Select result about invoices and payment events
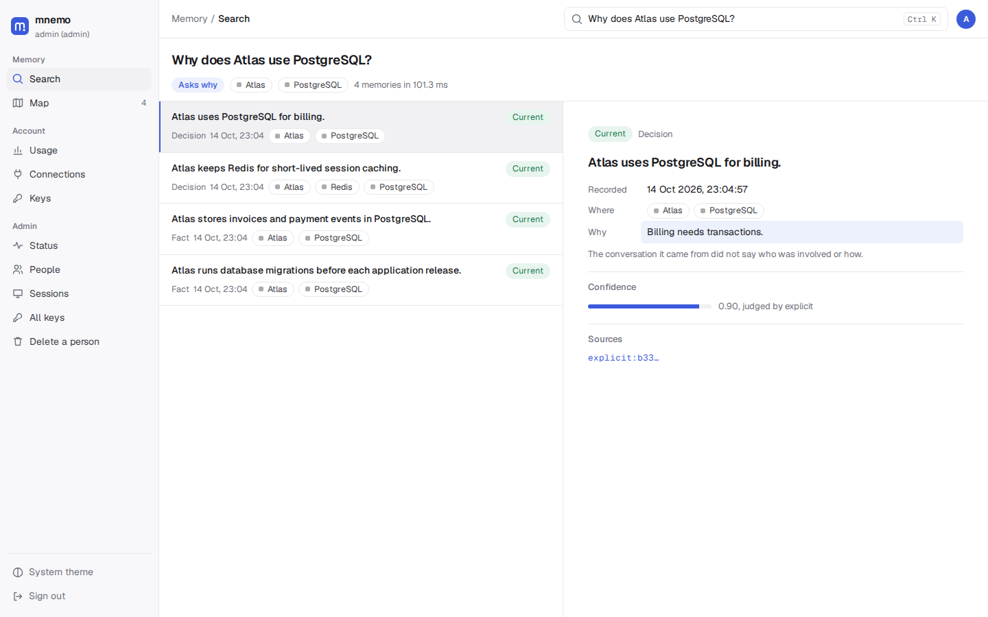The height and width of the screenshot is (617, 988). [x=361, y=229]
